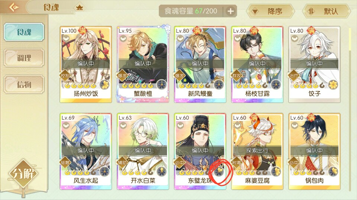Click the flower emblem on 扬州炒饭 card

105,85
